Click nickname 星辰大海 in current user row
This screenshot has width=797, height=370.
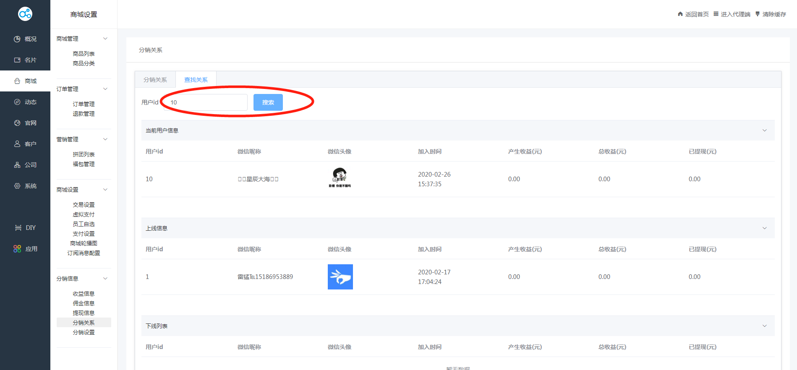point(258,179)
